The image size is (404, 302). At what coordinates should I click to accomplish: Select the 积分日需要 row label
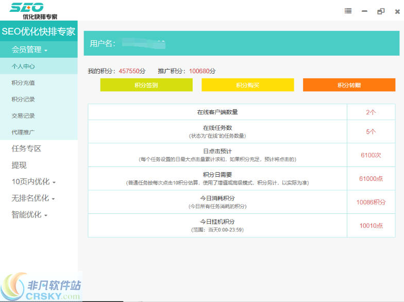(x=217, y=175)
